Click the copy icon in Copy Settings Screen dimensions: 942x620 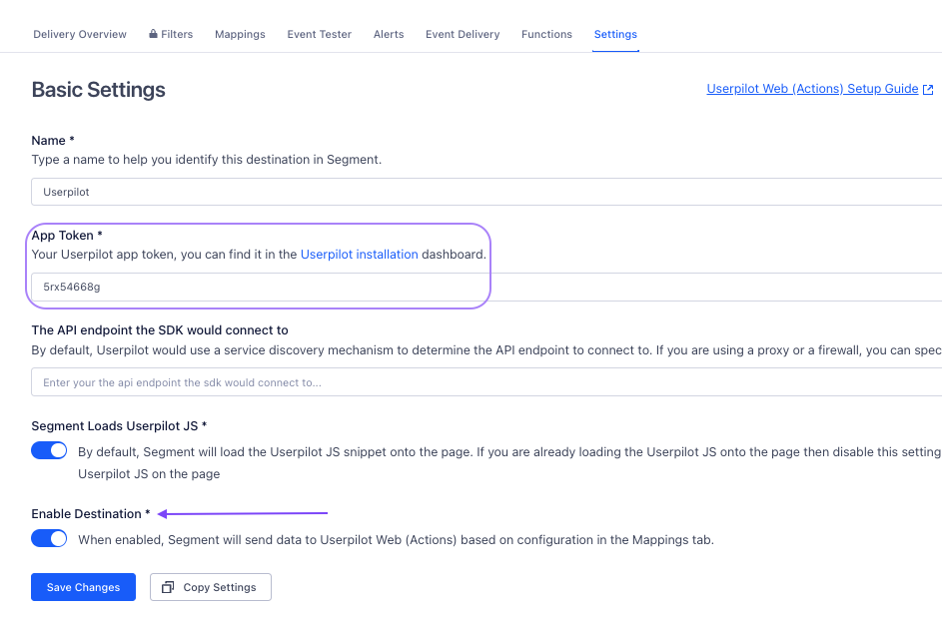[x=168, y=587]
